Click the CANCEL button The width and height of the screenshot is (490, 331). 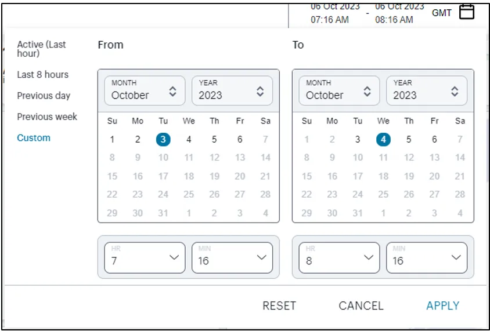[361, 305]
